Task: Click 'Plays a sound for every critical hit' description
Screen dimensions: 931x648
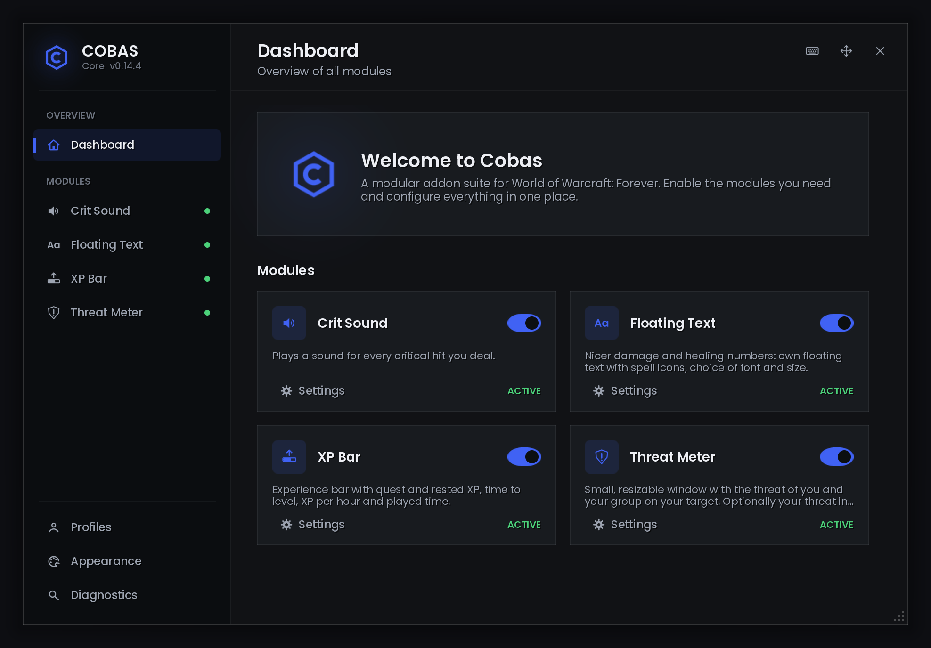Action: [384, 356]
